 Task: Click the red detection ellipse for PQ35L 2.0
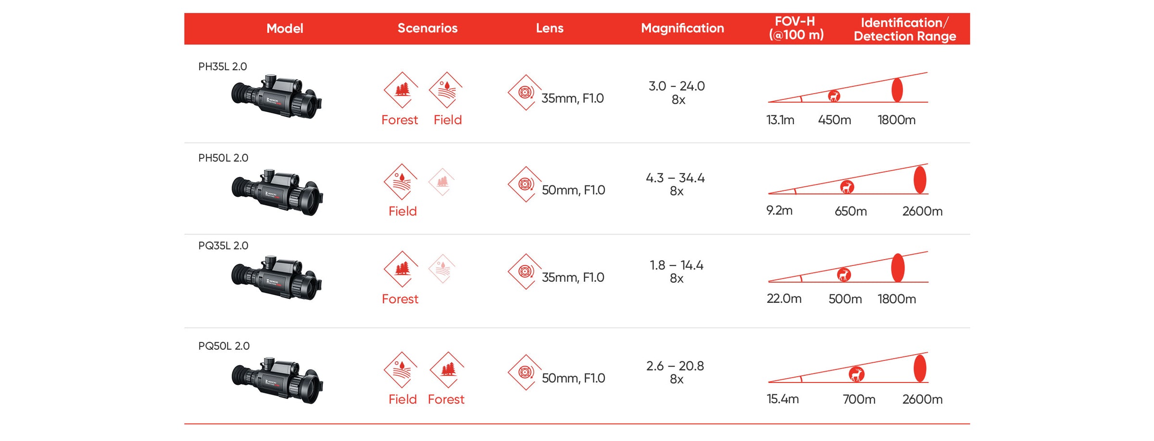point(897,268)
